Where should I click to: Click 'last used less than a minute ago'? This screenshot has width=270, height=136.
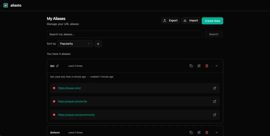pos(68,77)
